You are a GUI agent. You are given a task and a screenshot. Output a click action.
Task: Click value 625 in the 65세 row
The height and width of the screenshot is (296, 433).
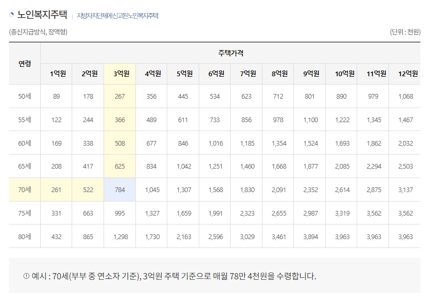click(120, 167)
